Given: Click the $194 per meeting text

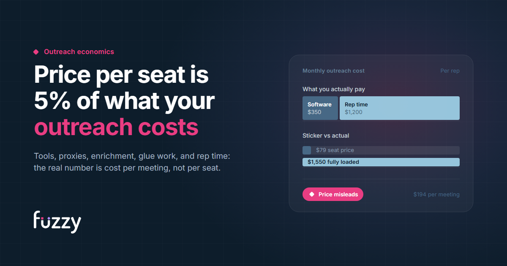Looking at the screenshot, I should [436, 195].
